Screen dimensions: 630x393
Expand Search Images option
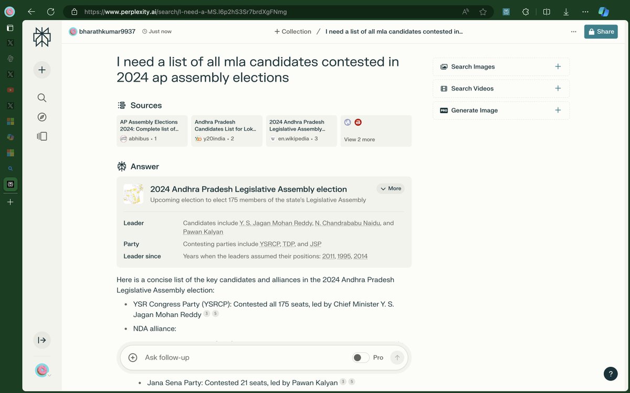501,67
